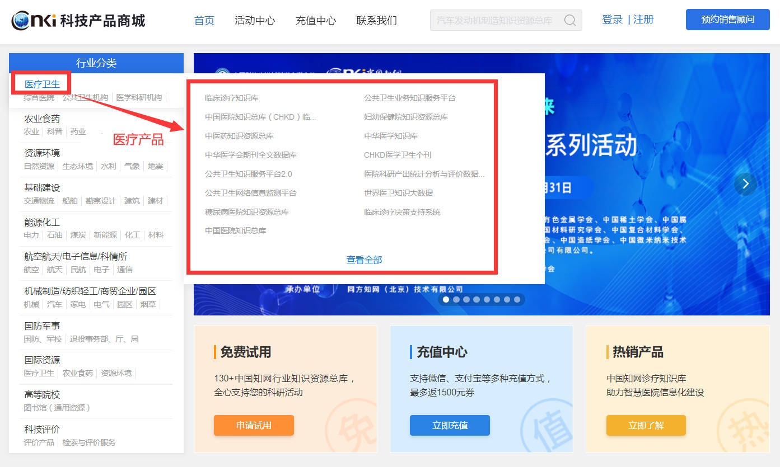The width and height of the screenshot is (780, 467).
Task: Open 资源环境 category
Action: pyautogui.click(x=42, y=153)
